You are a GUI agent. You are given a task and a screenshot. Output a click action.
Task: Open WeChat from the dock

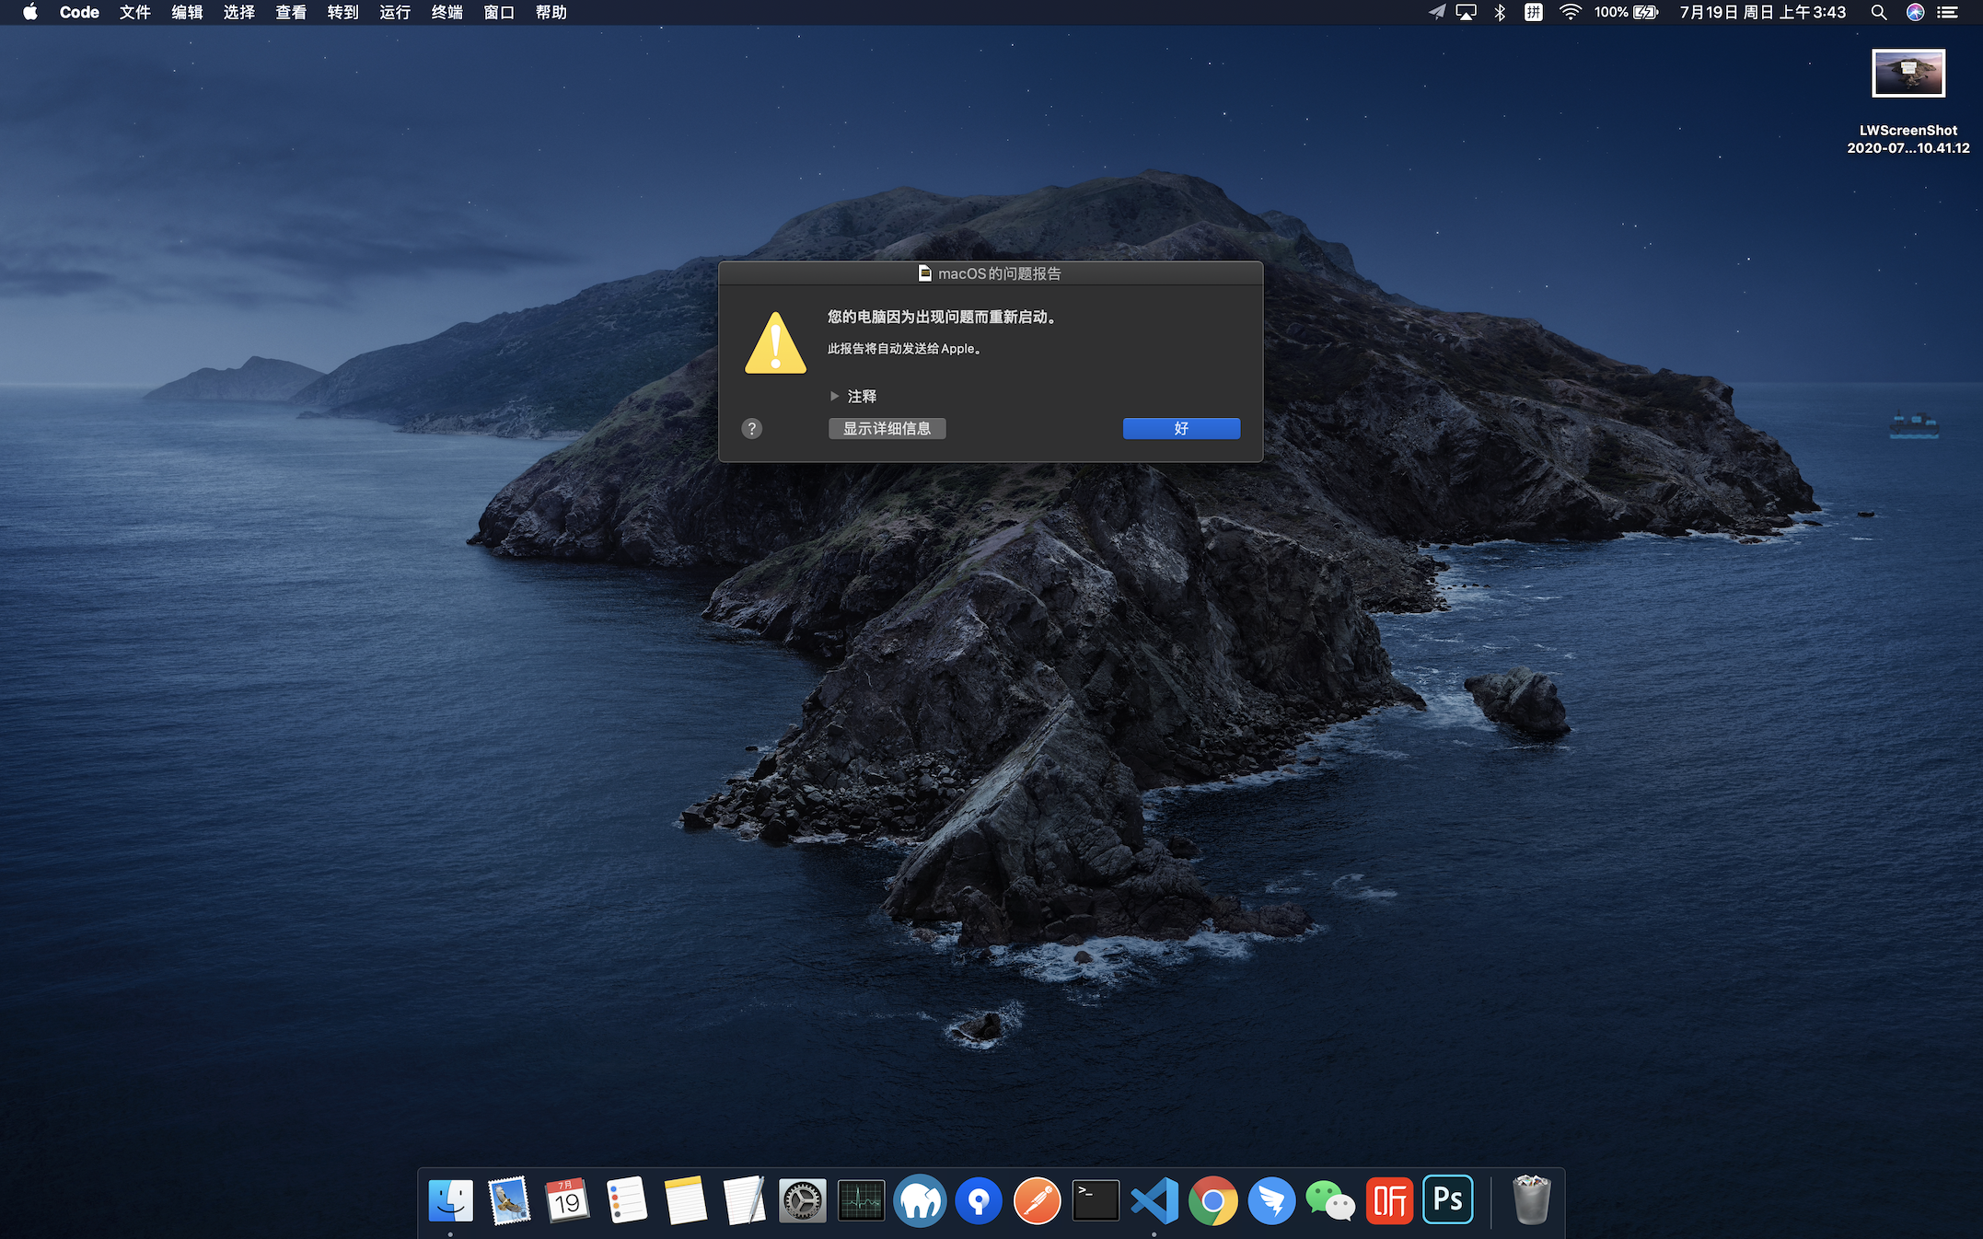click(1330, 1200)
